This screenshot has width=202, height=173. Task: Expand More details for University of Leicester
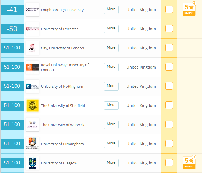(111, 29)
